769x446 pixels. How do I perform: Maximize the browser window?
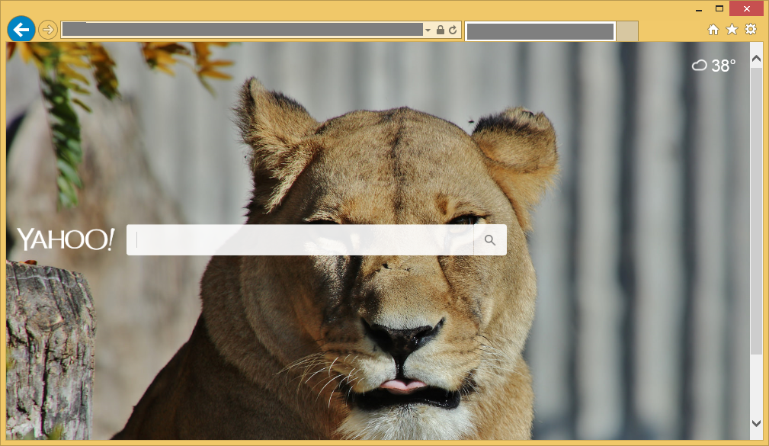point(719,8)
